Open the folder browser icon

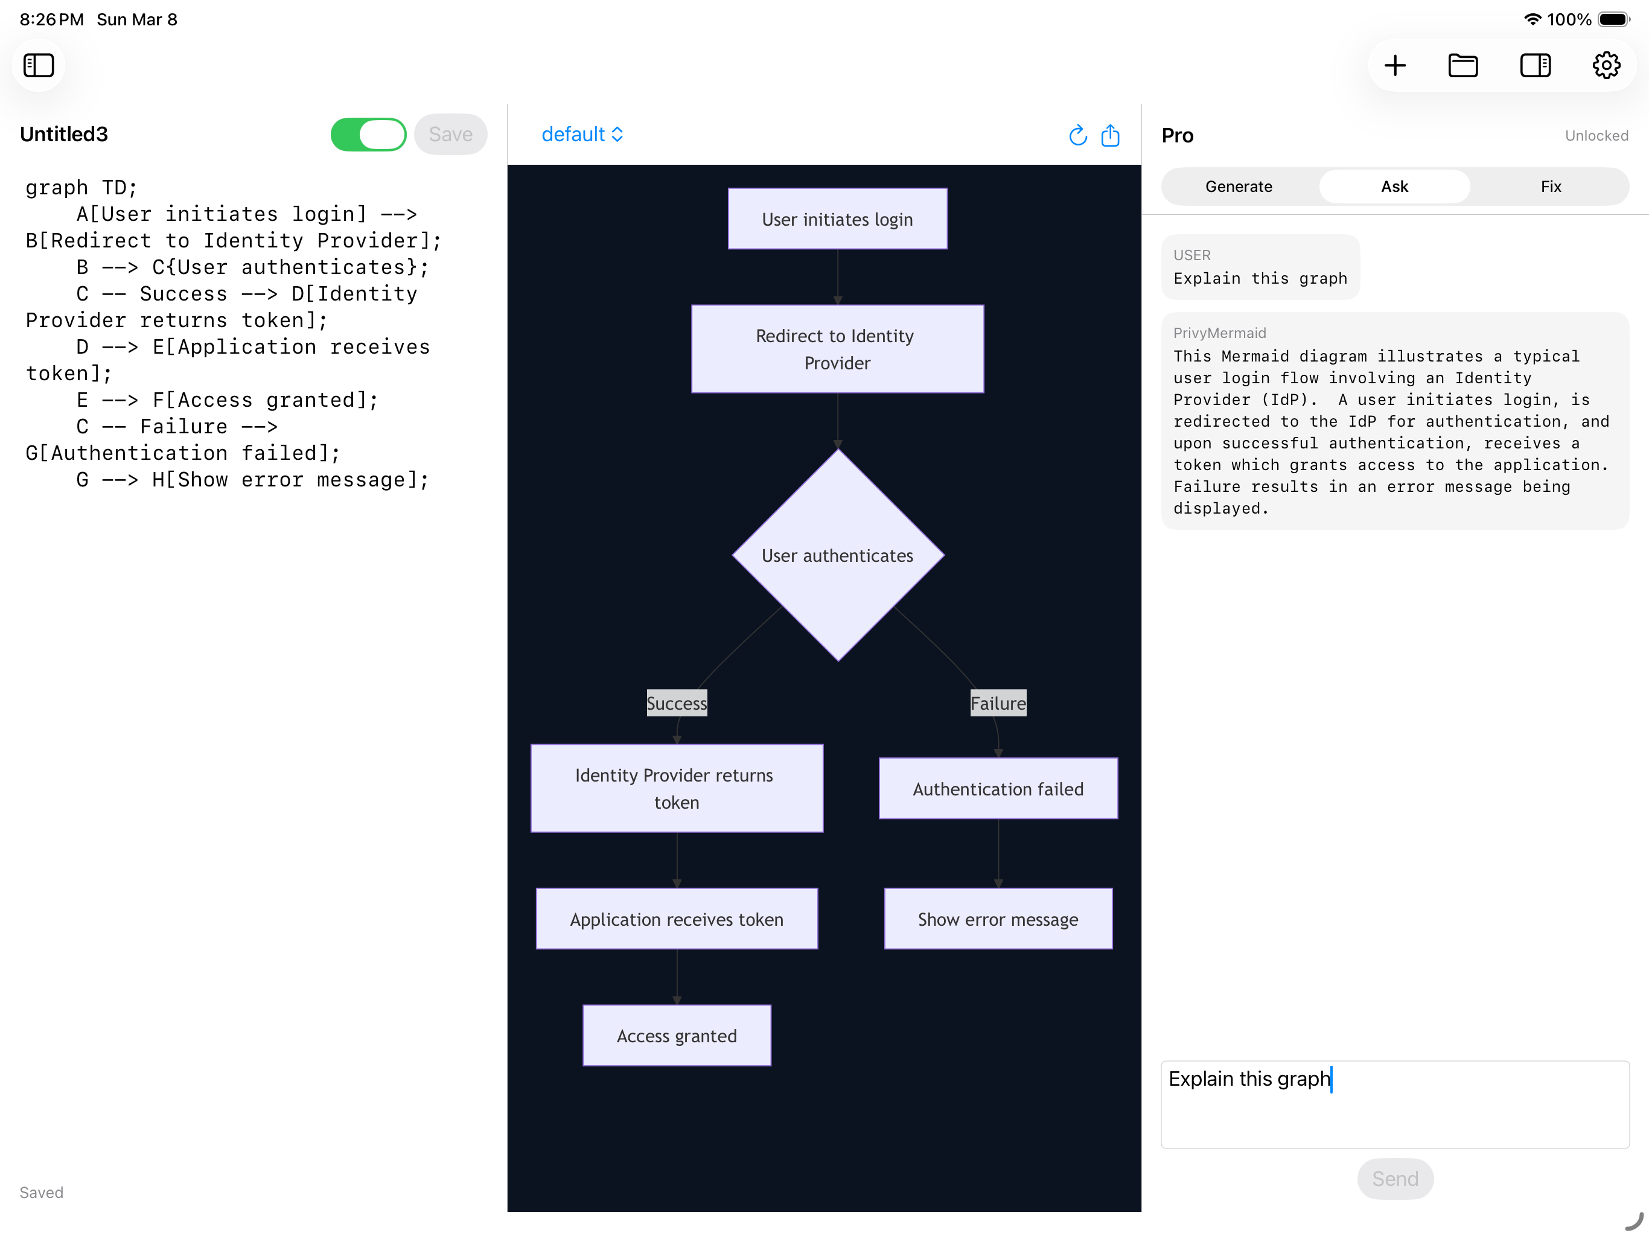click(x=1462, y=66)
